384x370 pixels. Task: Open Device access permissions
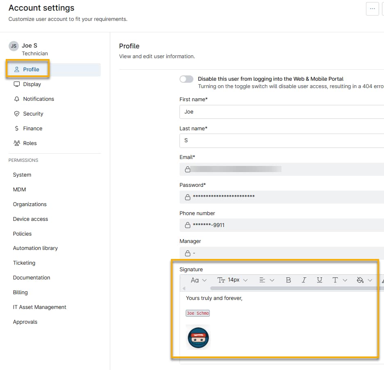30,219
